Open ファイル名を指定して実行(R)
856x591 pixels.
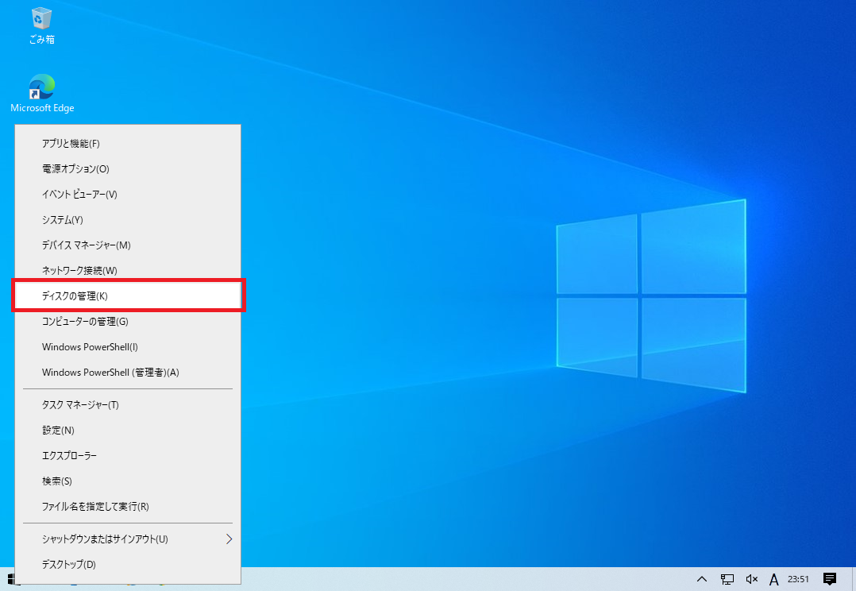[x=128, y=506]
